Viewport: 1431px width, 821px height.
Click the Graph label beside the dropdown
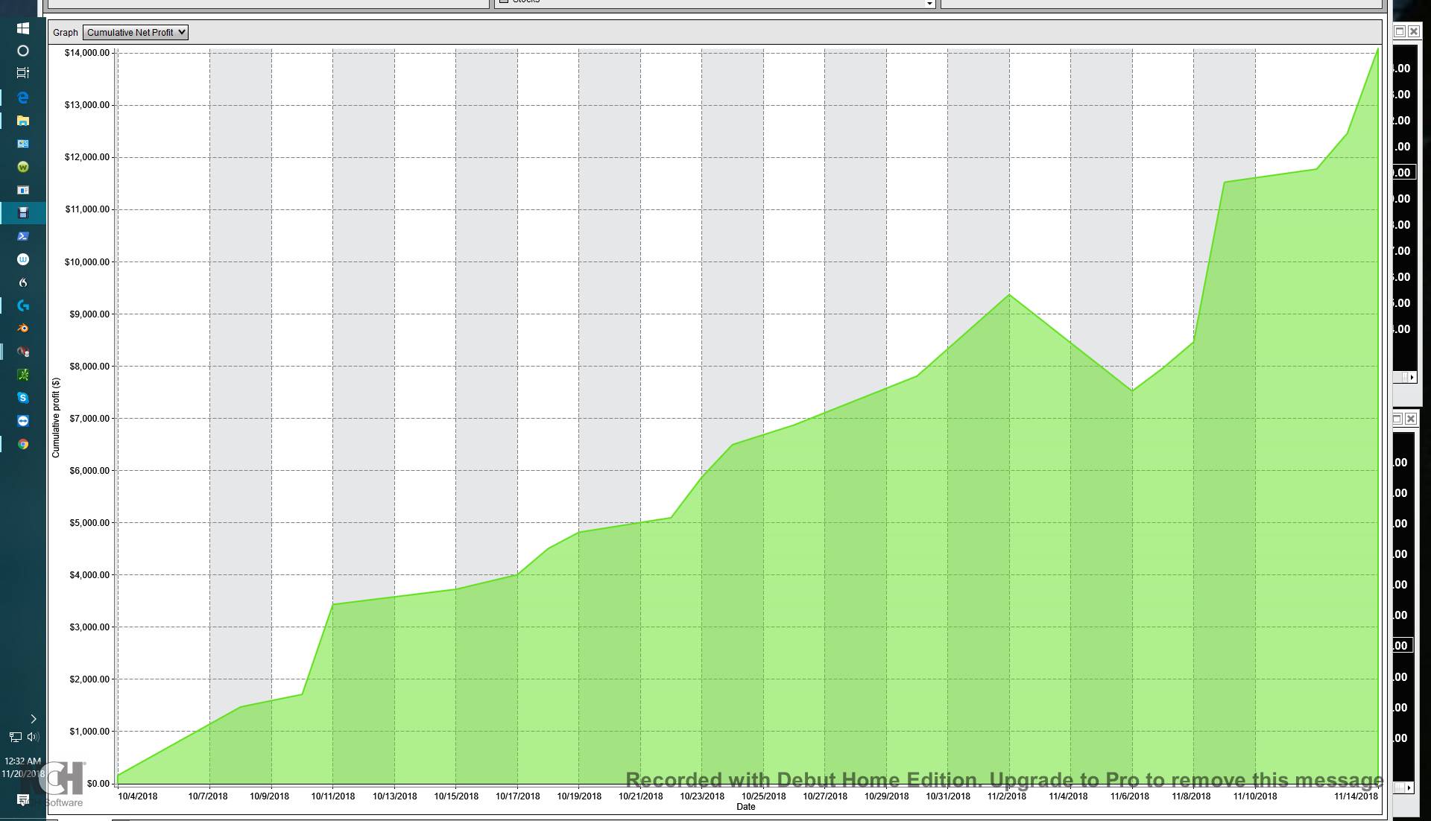pos(66,33)
